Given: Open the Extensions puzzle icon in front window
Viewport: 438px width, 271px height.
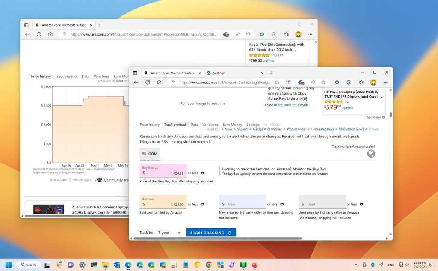Looking at the screenshot, I should tap(349, 82).
